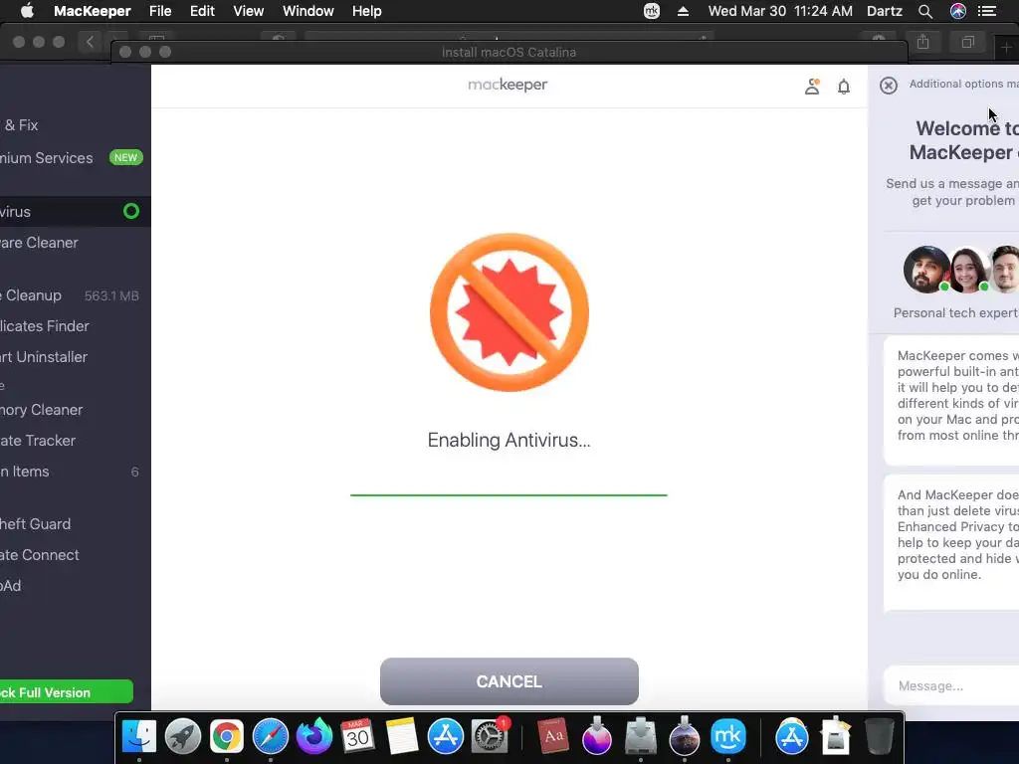Image resolution: width=1019 pixels, height=764 pixels.
Task: Click the MacKeeper menu bar status icon
Action: (x=651, y=11)
